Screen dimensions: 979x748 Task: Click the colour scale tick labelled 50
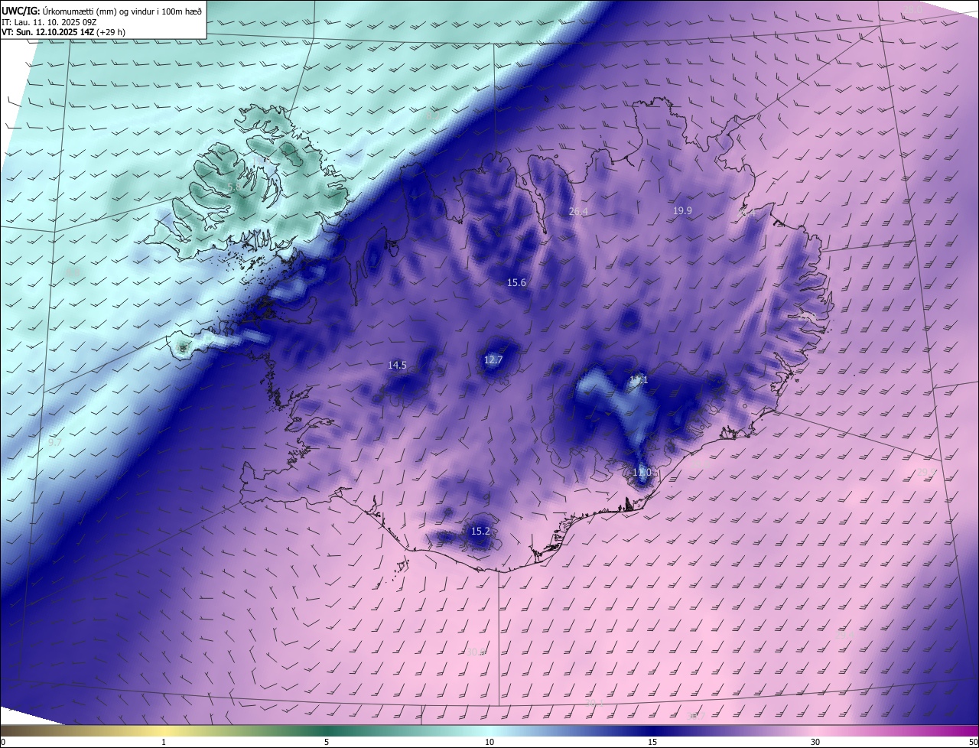click(x=973, y=742)
